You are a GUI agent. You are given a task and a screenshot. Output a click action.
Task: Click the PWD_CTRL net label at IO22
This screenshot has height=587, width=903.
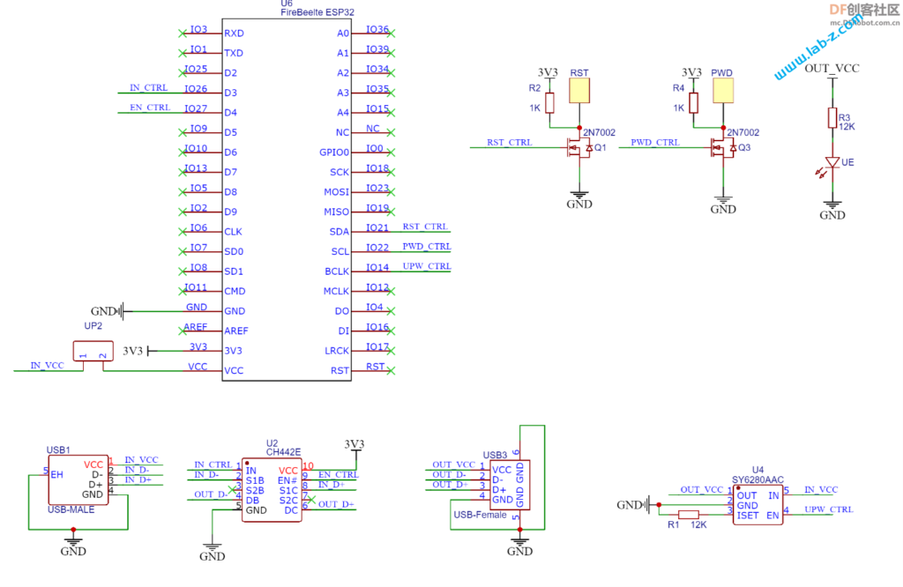tap(427, 246)
